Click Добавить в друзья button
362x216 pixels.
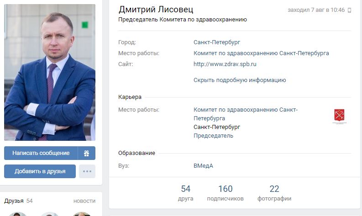coord(40,171)
